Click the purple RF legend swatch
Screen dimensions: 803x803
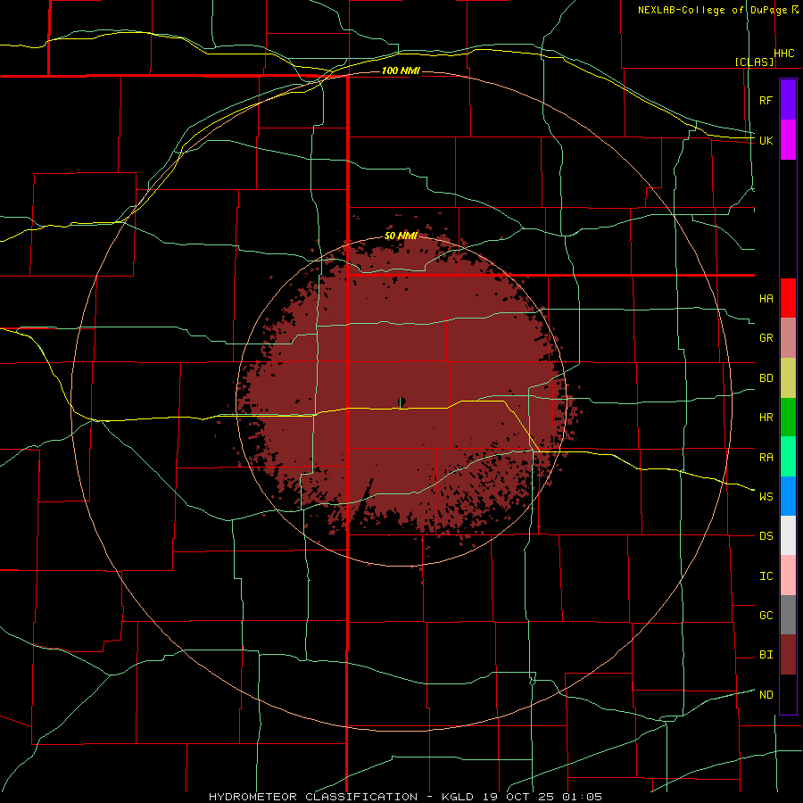click(788, 100)
